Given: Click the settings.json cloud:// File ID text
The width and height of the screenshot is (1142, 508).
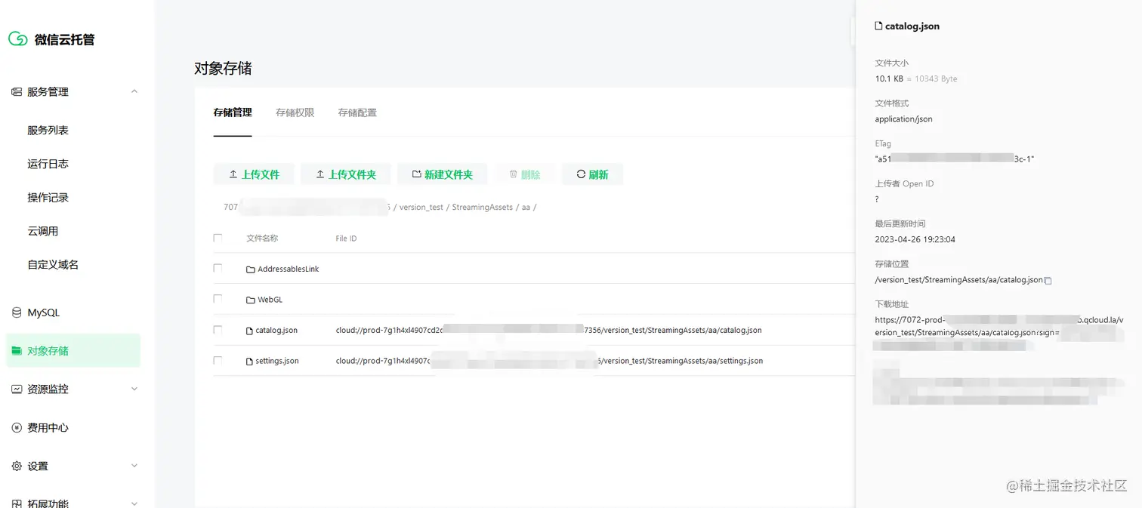Looking at the screenshot, I should (550, 362).
